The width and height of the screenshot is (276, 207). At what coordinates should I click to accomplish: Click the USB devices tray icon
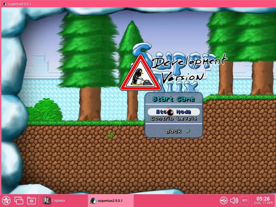(223, 201)
